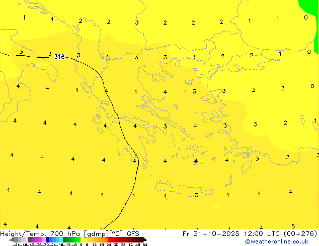Click the temperature value 5 at bottom right
This screenshot has height=246, width=319.
(293, 226)
